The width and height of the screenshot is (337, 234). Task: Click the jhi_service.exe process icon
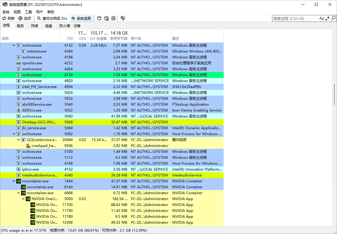[x=19, y=128]
